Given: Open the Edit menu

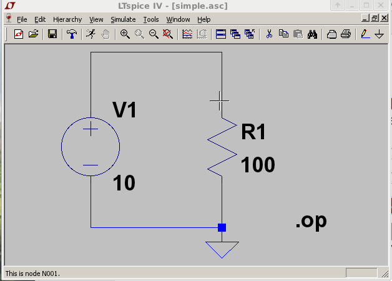Looking at the screenshot, I should tap(40, 19).
